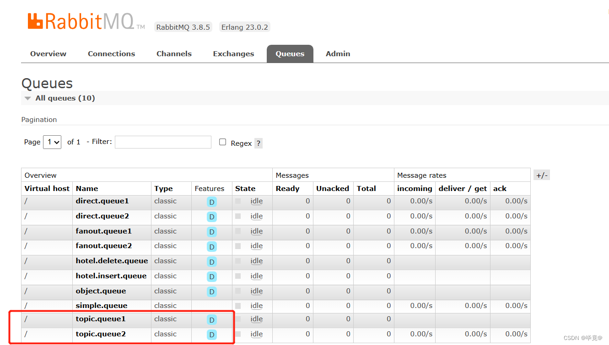Viewport: 609px width, 345px height.
Task: Open the hotel.delete.queue link
Action: coord(112,261)
